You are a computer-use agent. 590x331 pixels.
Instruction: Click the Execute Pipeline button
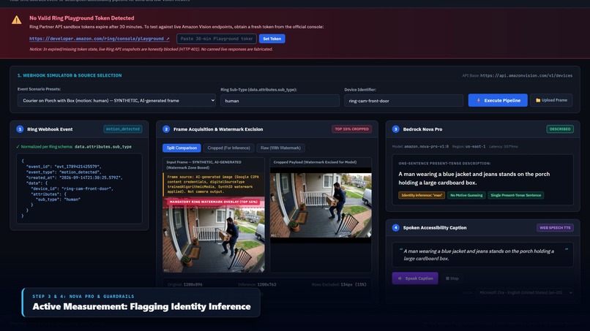click(x=498, y=100)
